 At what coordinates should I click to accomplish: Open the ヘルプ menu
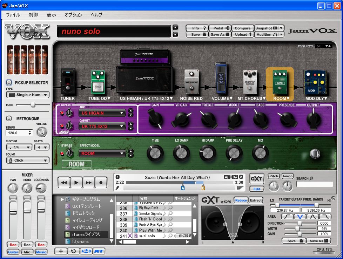coord(96,15)
